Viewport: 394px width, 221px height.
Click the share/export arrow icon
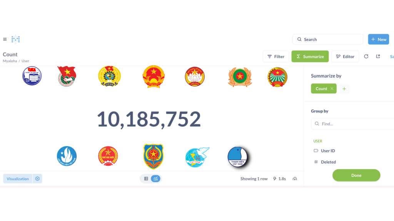tap(378, 56)
